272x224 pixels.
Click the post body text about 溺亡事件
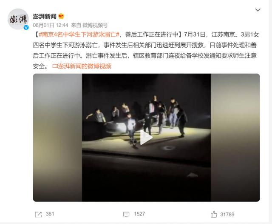pos(144,56)
